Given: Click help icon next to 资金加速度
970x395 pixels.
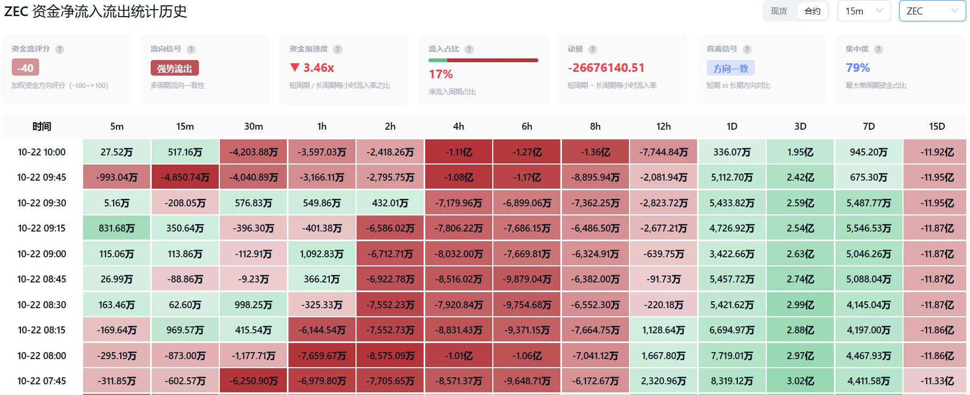Looking at the screenshot, I should point(337,49).
